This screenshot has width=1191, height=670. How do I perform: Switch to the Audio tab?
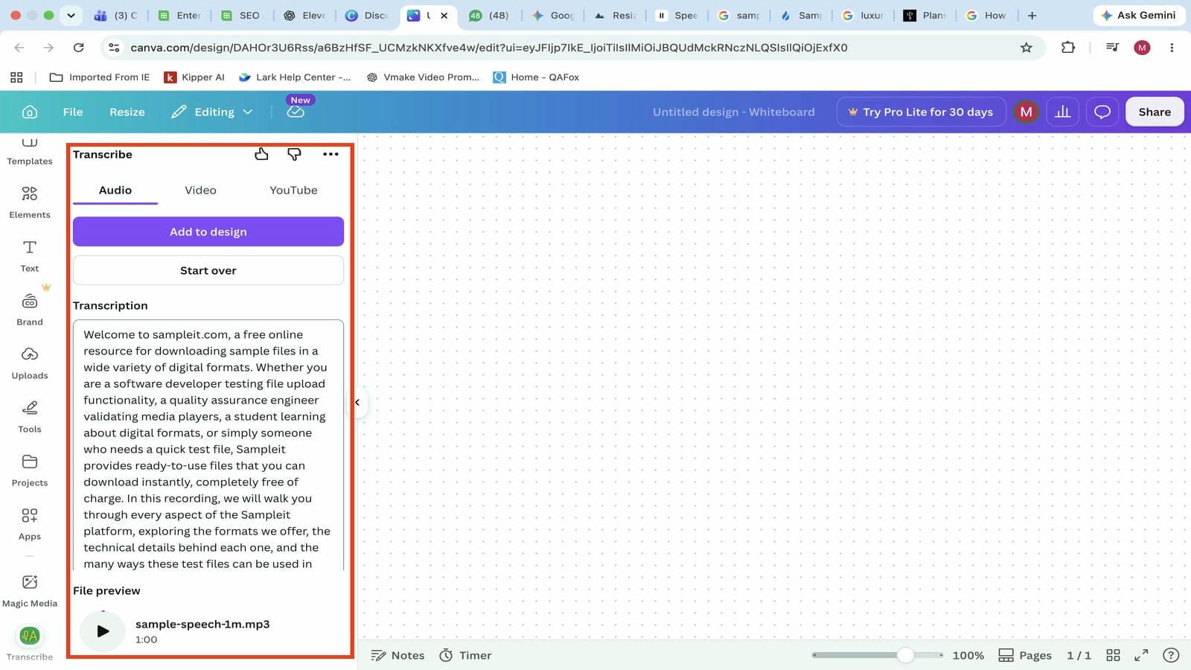click(115, 190)
